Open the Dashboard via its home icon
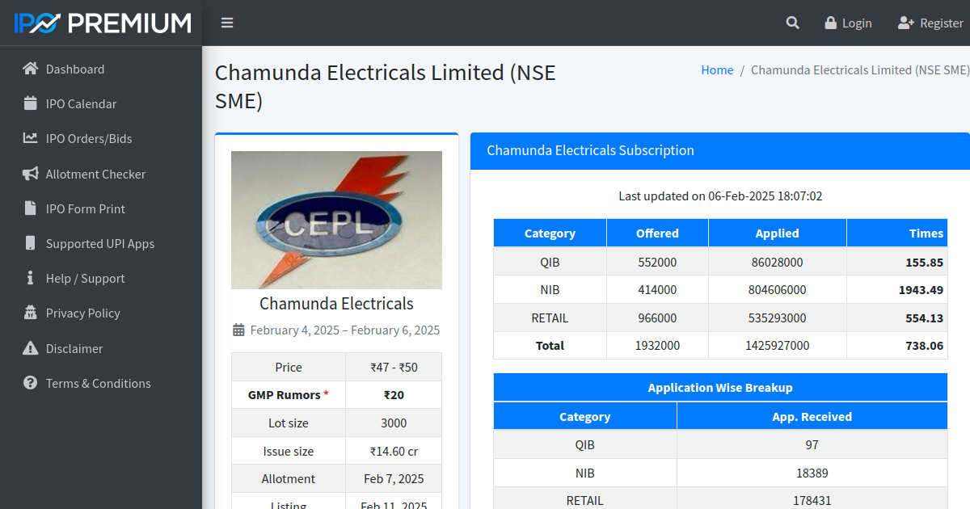Screen dimensions: 970x509 (27, 69)
